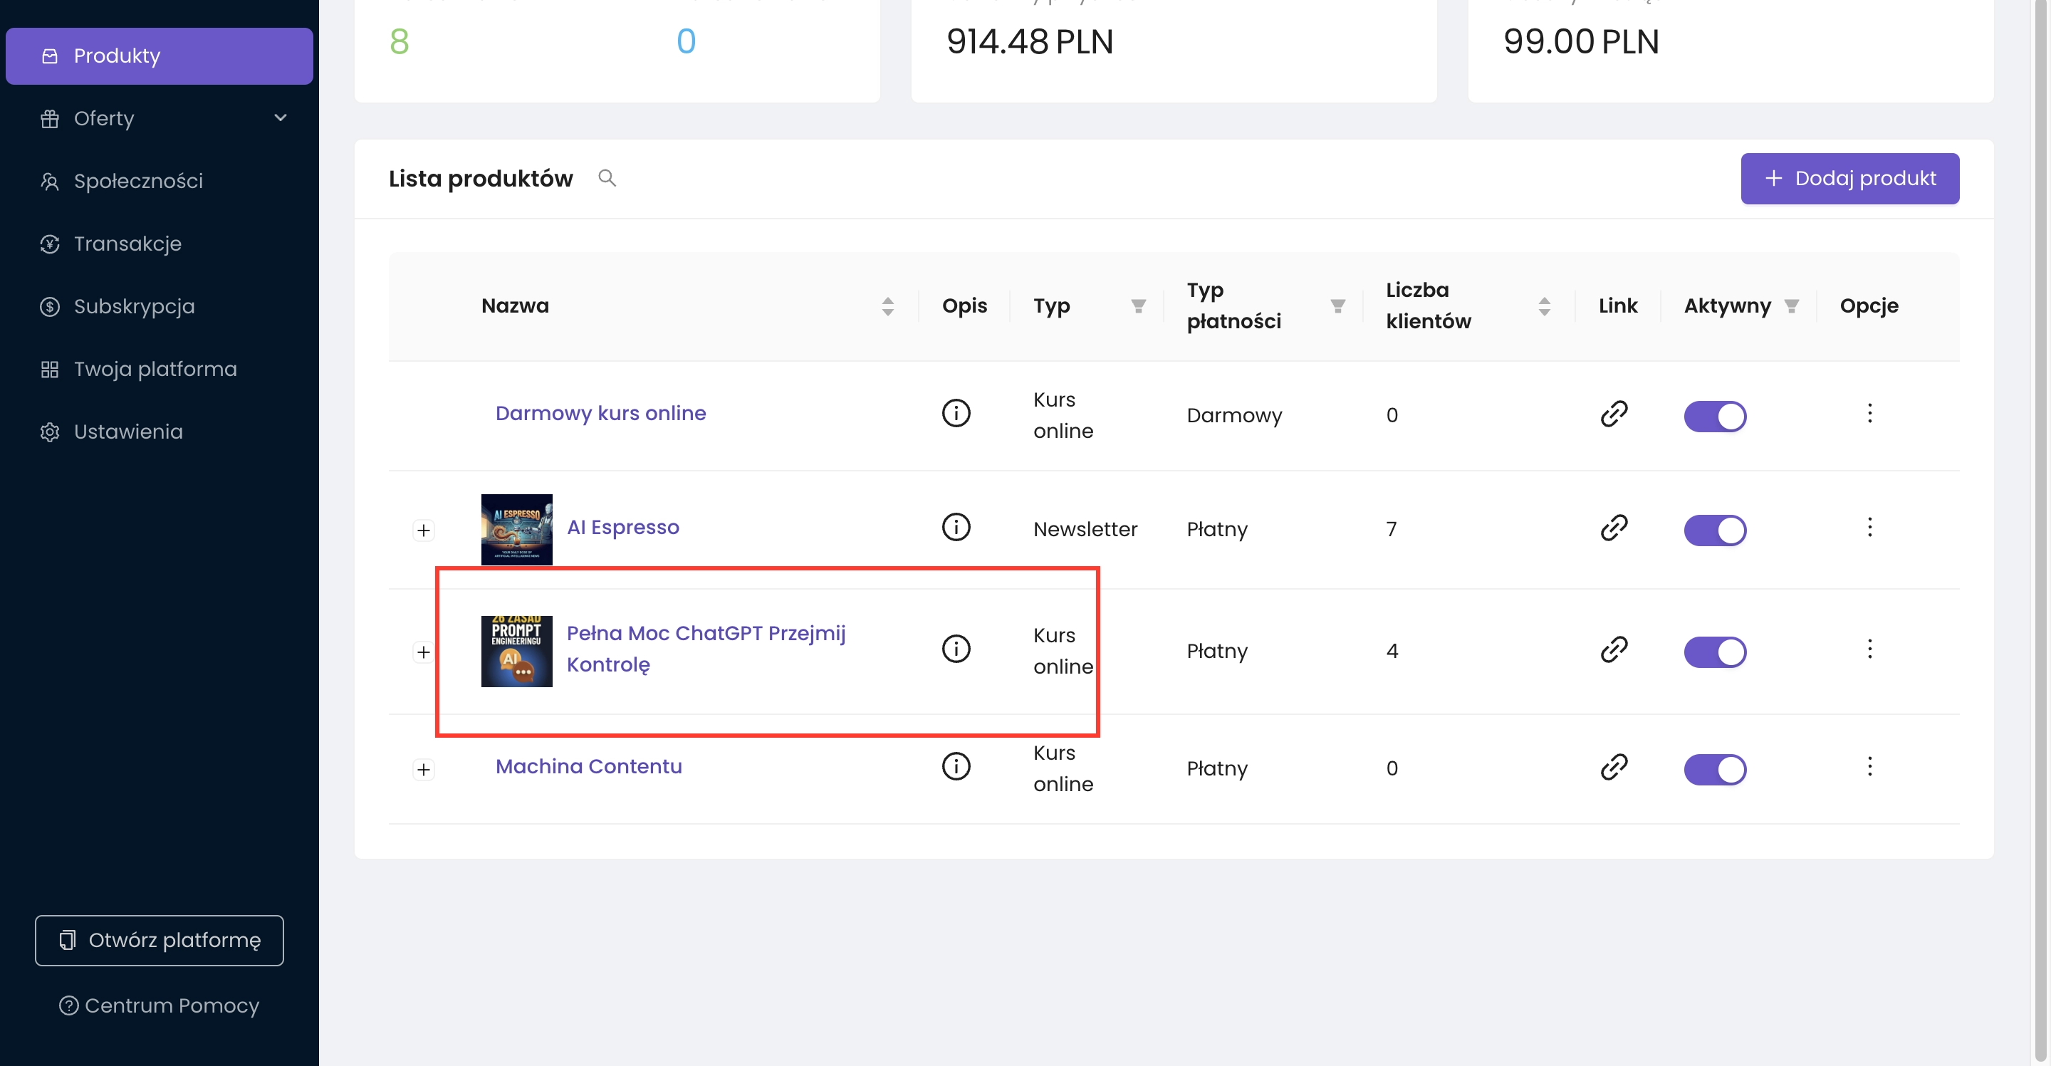The height and width of the screenshot is (1066, 2051).
Task: Sort by Liczba klientów column arrows
Action: pyautogui.click(x=1544, y=305)
